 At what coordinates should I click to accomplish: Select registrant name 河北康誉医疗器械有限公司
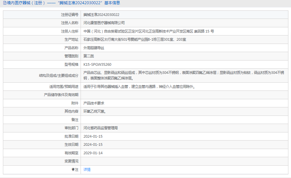tap(104, 23)
